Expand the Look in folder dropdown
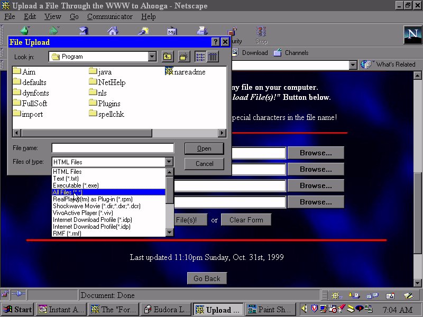 (x=152, y=57)
